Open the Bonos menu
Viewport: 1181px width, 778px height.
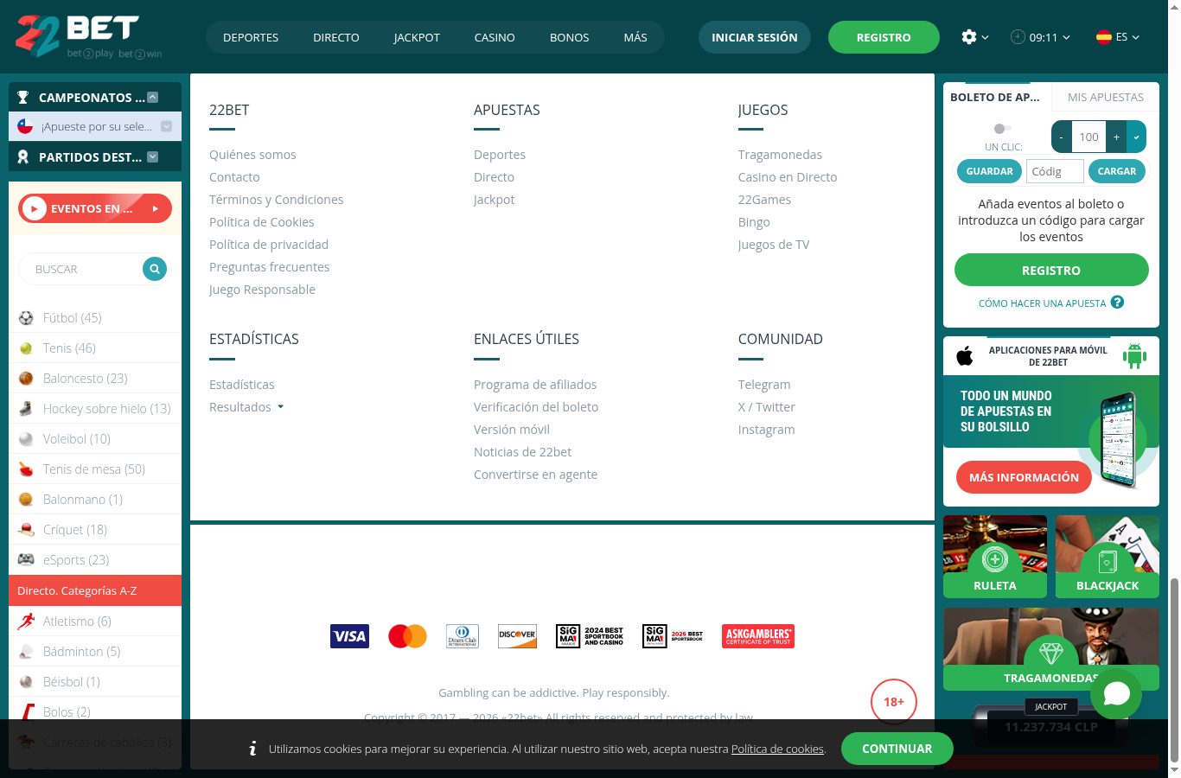(570, 37)
